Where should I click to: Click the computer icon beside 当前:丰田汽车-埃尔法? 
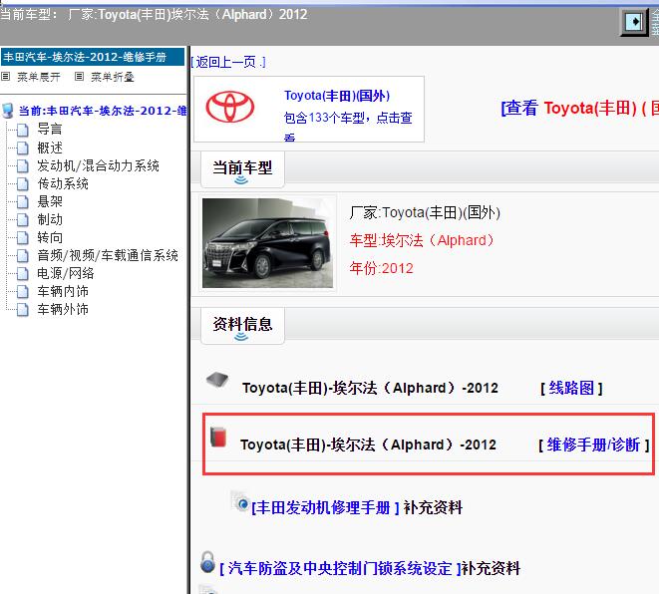(8, 111)
